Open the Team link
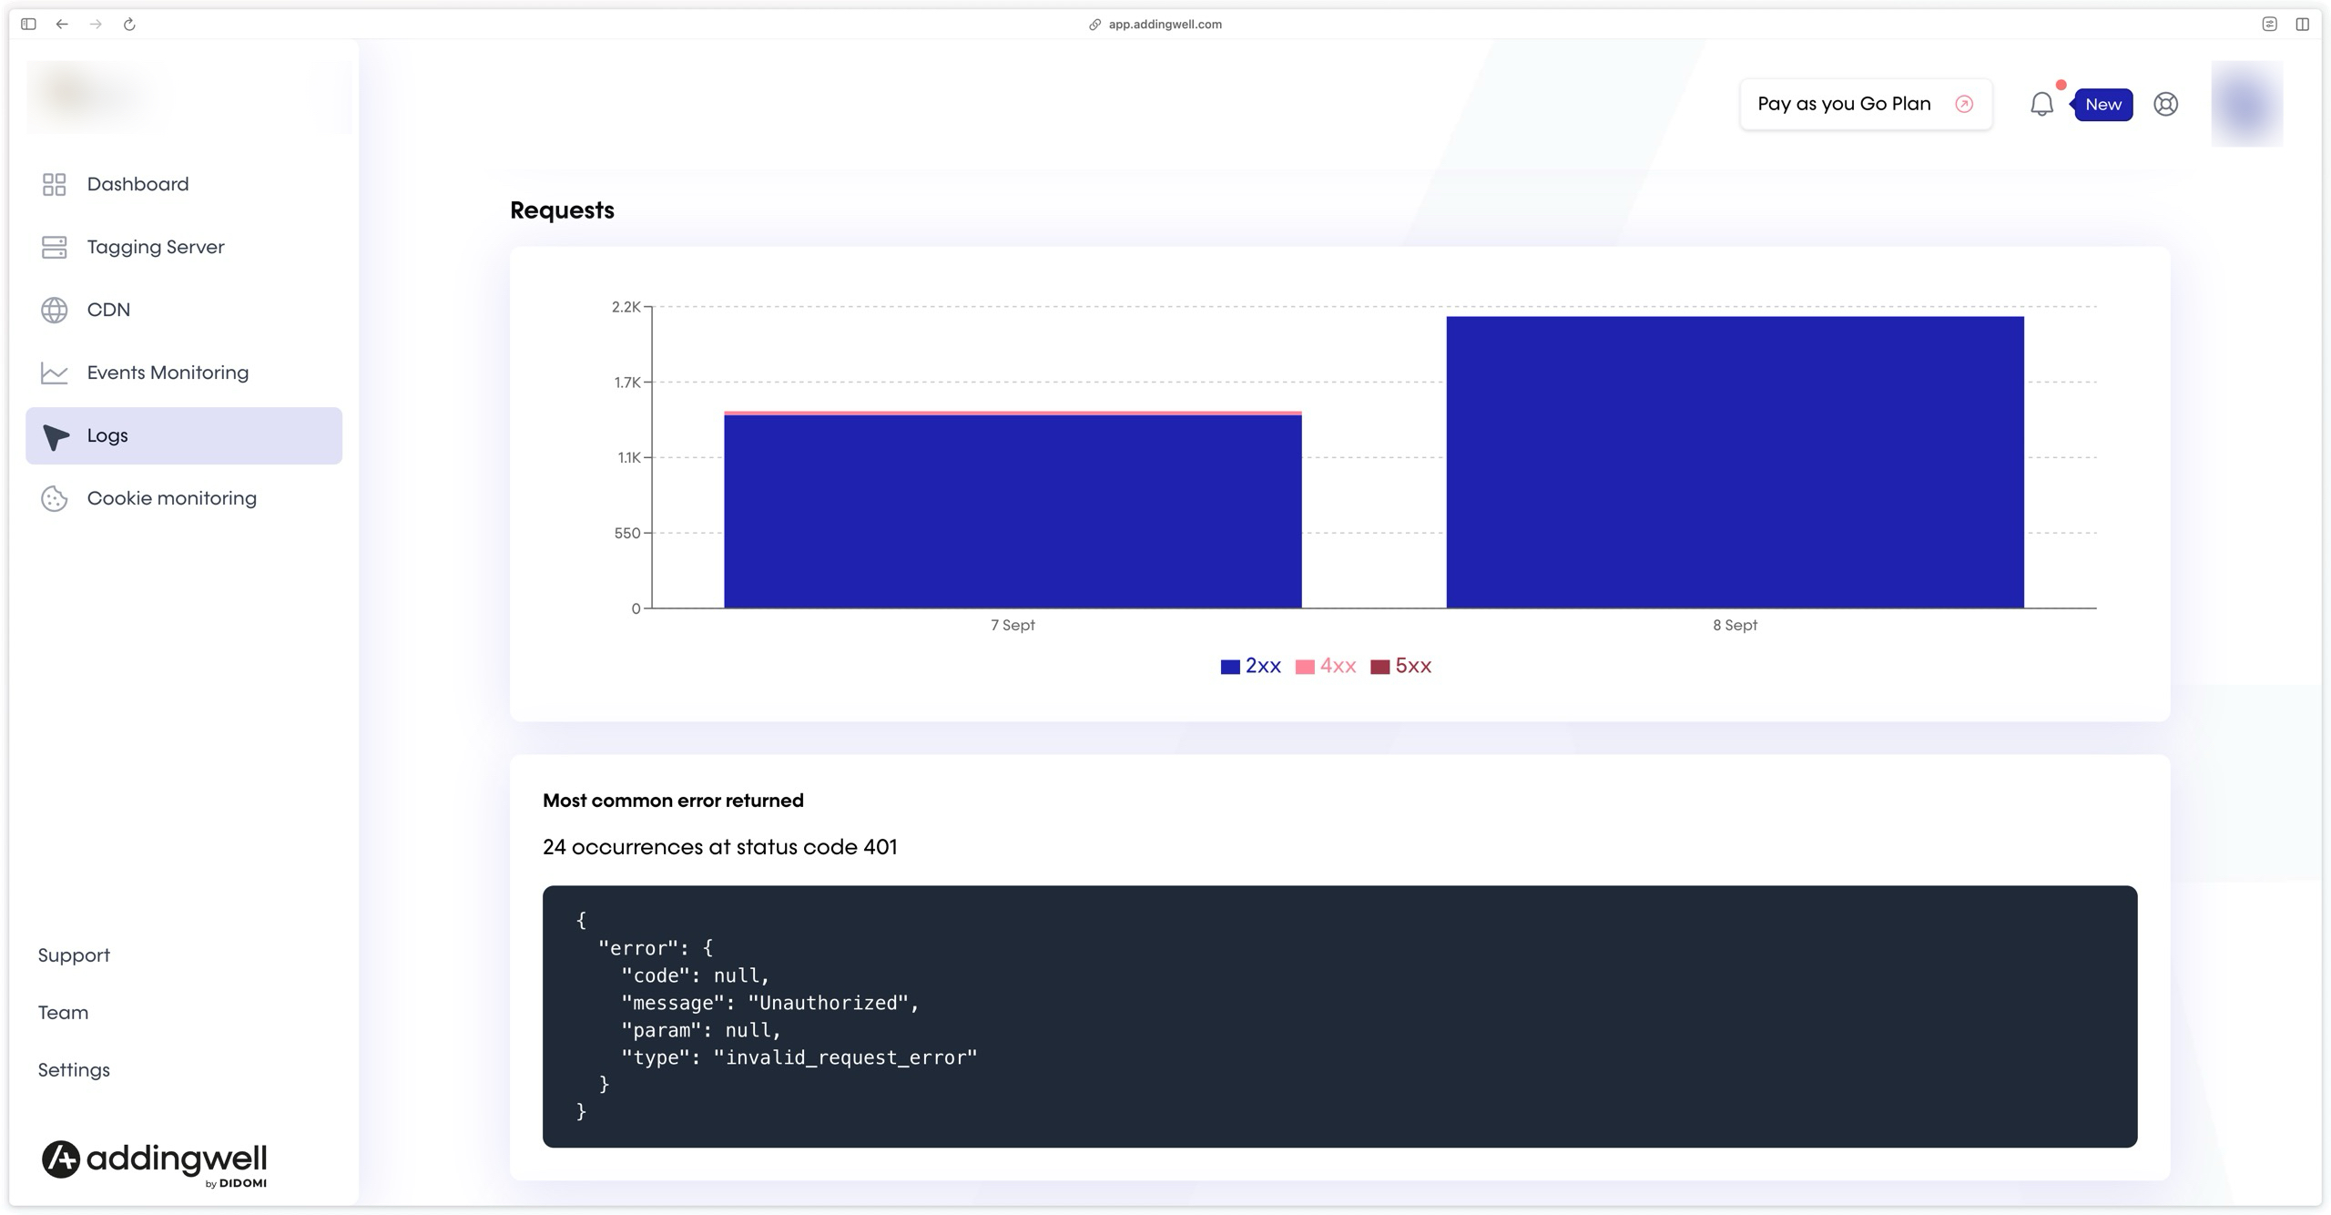This screenshot has height=1215, width=2331. click(x=63, y=1013)
